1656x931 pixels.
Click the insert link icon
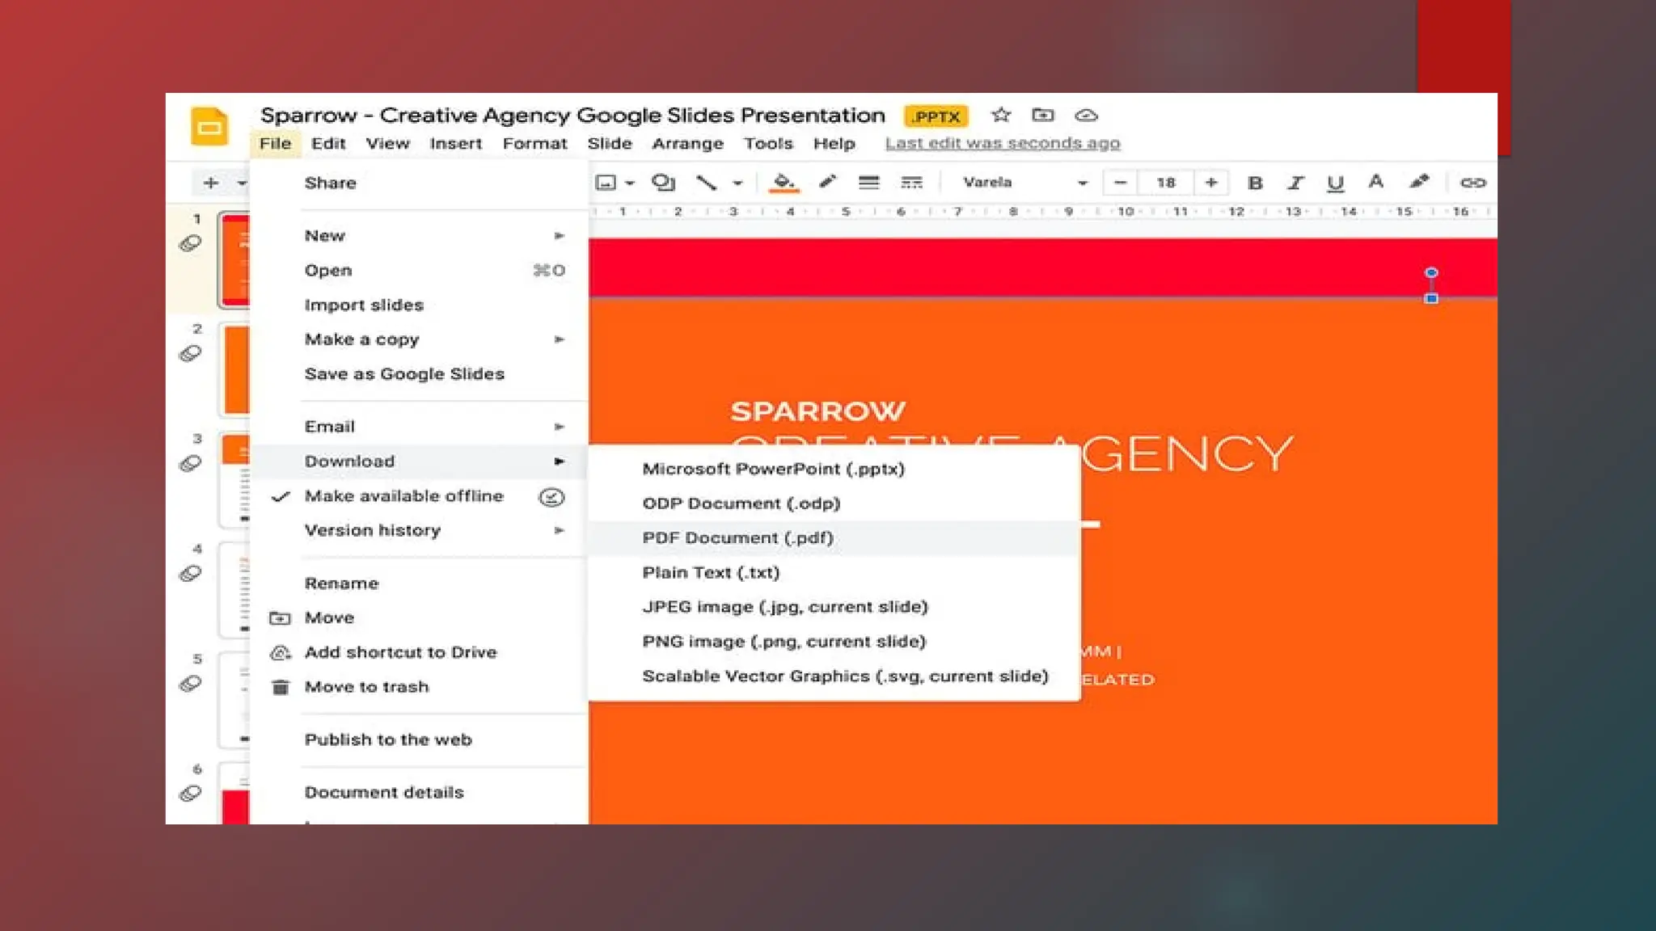tap(1472, 183)
